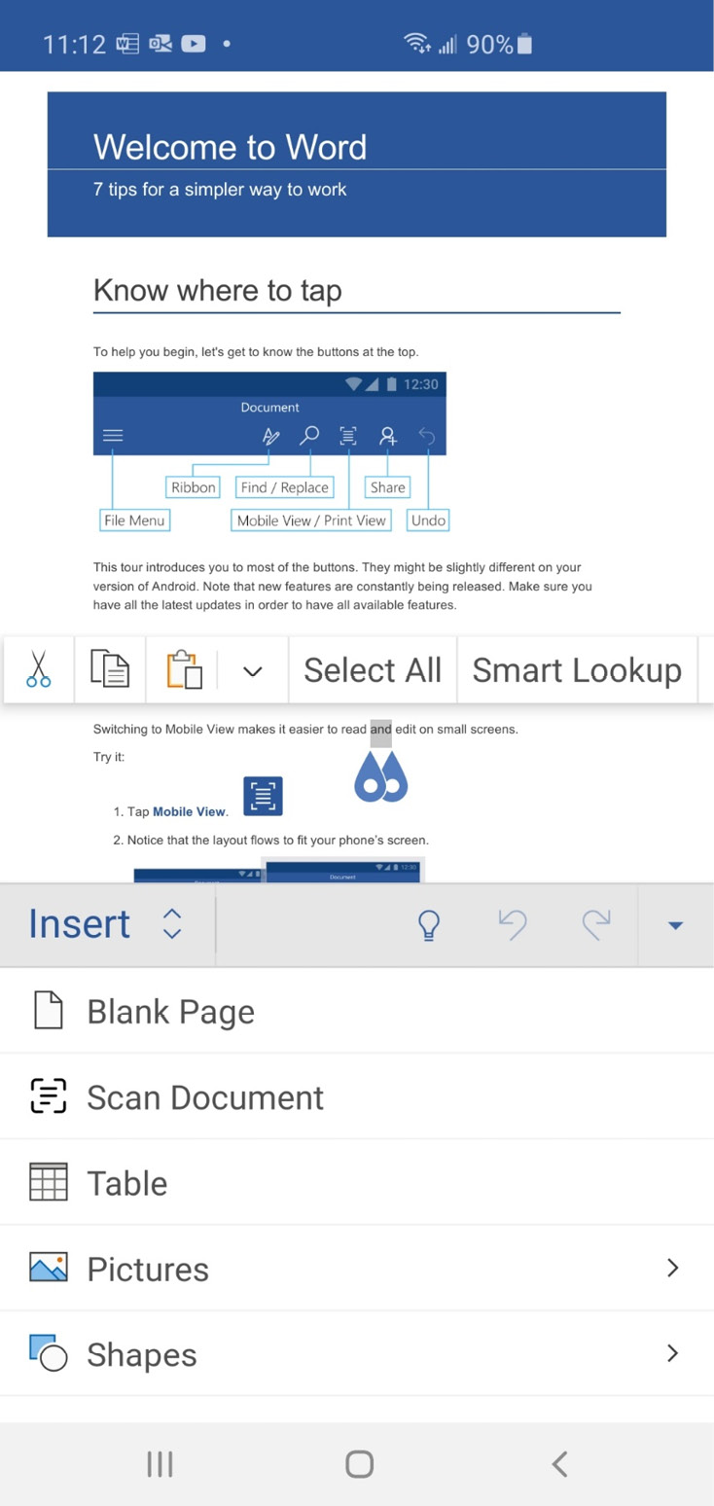
Task: Tap Android home button
Action: click(x=359, y=1464)
